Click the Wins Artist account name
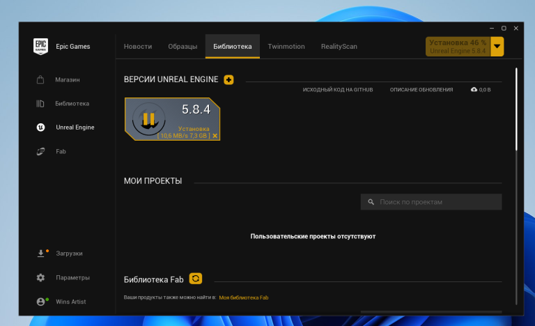 tap(71, 302)
